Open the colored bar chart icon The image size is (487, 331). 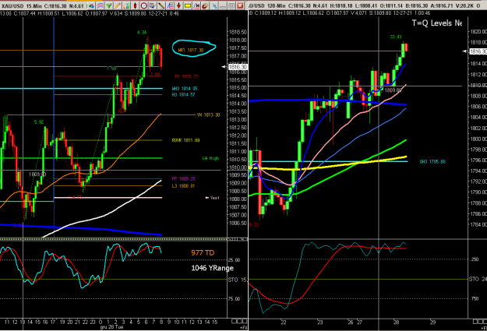click(126, 5)
